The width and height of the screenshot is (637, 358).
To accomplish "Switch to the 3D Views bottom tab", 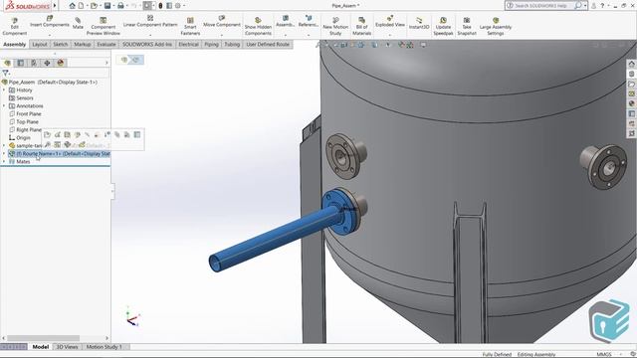I will click(x=67, y=347).
